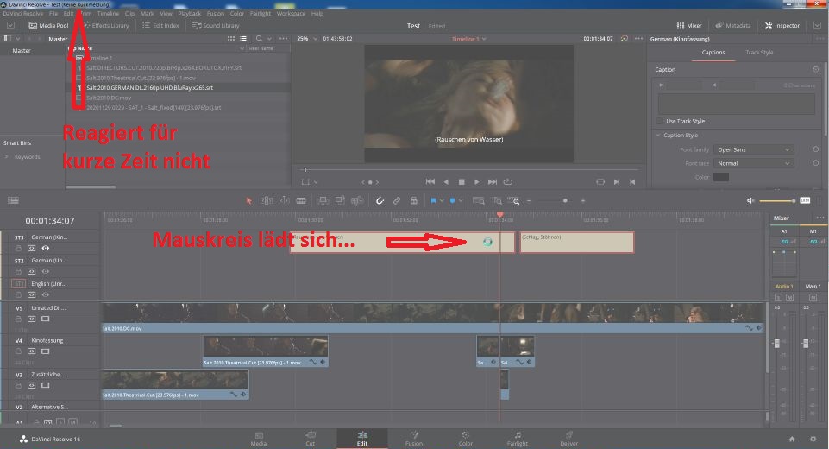Viewport: 829px width, 449px height.
Task: Open the Media Pool panel button
Action: point(48,25)
